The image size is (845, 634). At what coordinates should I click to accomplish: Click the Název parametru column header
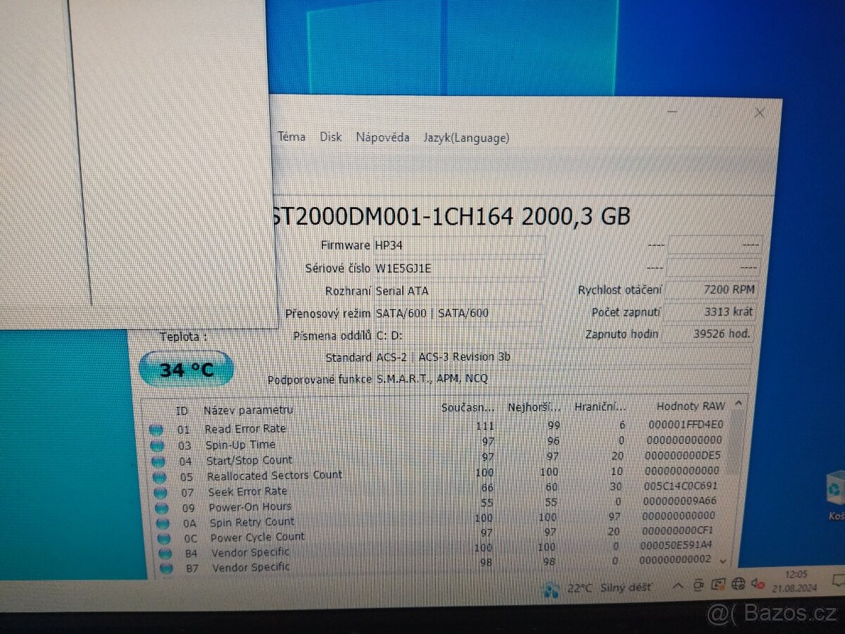pyautogui.click(x=248, y=409)
